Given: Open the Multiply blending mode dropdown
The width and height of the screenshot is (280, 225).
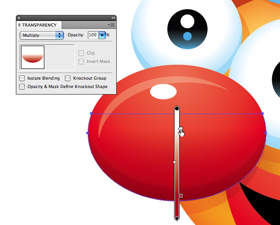Looking at the screenshot, I should (x=42, y=35).
